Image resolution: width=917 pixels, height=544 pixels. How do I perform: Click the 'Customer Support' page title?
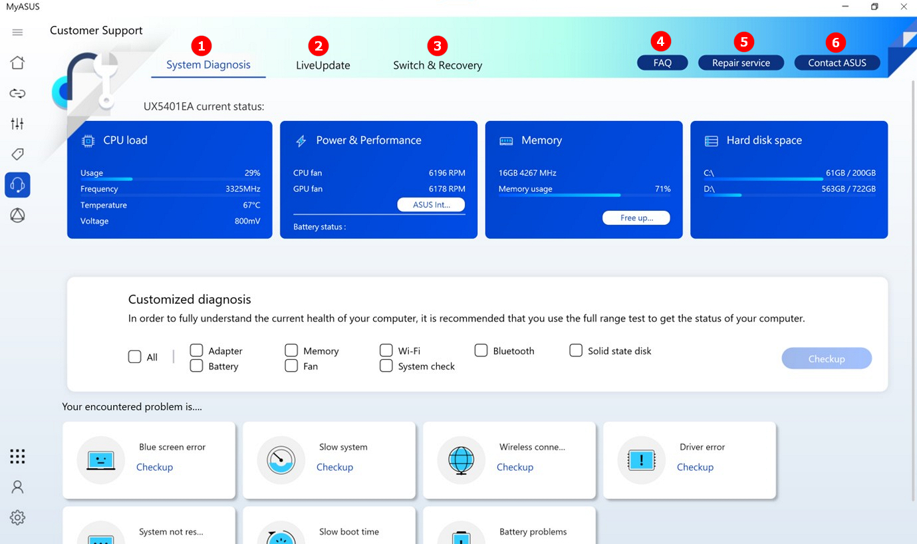[96, 31]
